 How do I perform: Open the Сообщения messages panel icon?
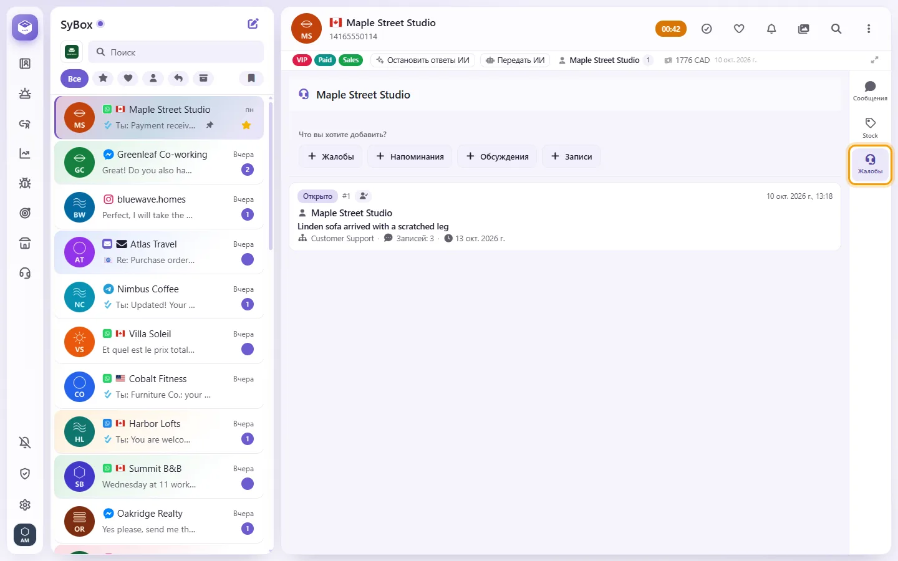click(x=870, y=90)
